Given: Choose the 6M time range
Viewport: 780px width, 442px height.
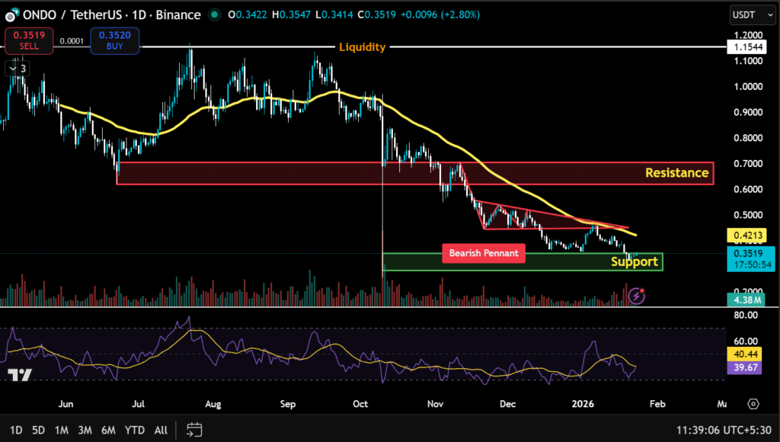Looking at the screenshot, I should [x=108, y=430].
